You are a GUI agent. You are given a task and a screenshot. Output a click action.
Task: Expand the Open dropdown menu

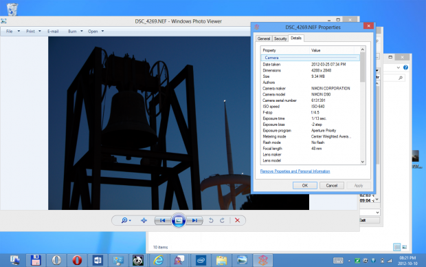point(96,31)
